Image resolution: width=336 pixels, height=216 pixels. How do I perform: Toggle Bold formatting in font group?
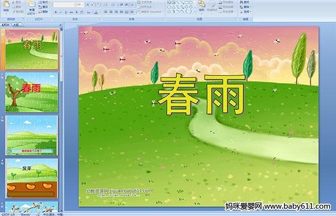[x=55, y=12]
